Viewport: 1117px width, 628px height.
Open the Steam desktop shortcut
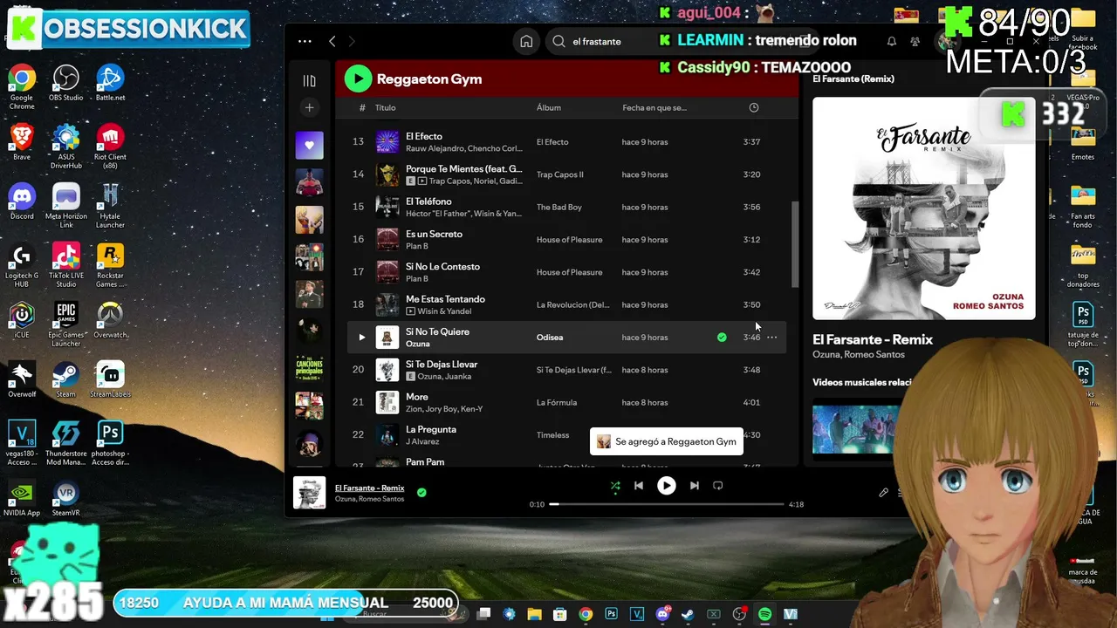66,379
